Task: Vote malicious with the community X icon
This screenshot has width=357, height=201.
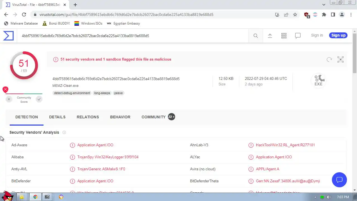Action: 9,99
